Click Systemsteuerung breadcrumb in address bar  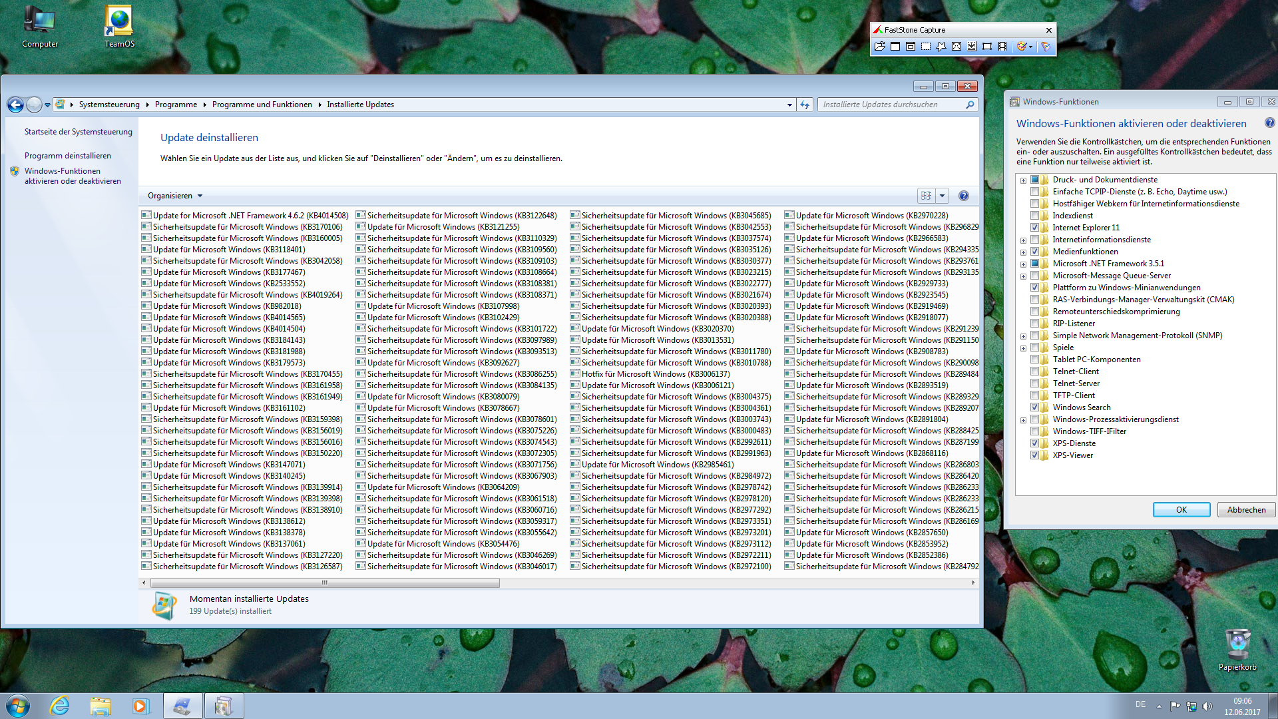coord(109,105)
